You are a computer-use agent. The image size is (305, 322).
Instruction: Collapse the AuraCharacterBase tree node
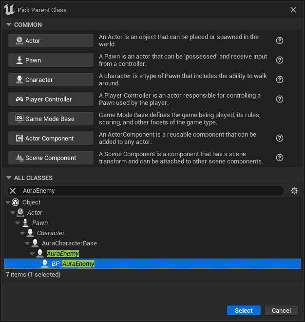point(28,243)
